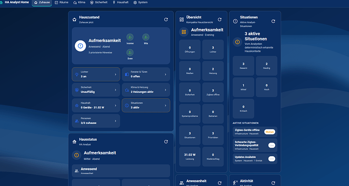Click the Mittel count tile
The height and width of the screenshot is (186, 349).
[243, 87]
